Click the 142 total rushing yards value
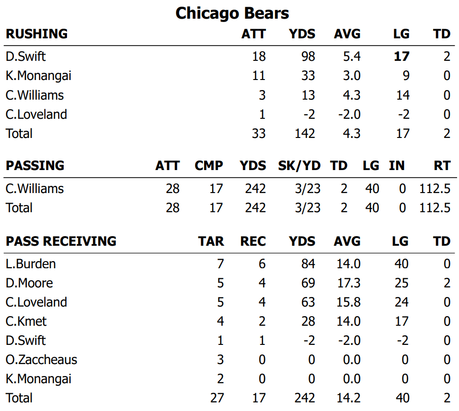The height and width of the screenshot is (411, 459). pyautogui.click(x=305, y=133)
